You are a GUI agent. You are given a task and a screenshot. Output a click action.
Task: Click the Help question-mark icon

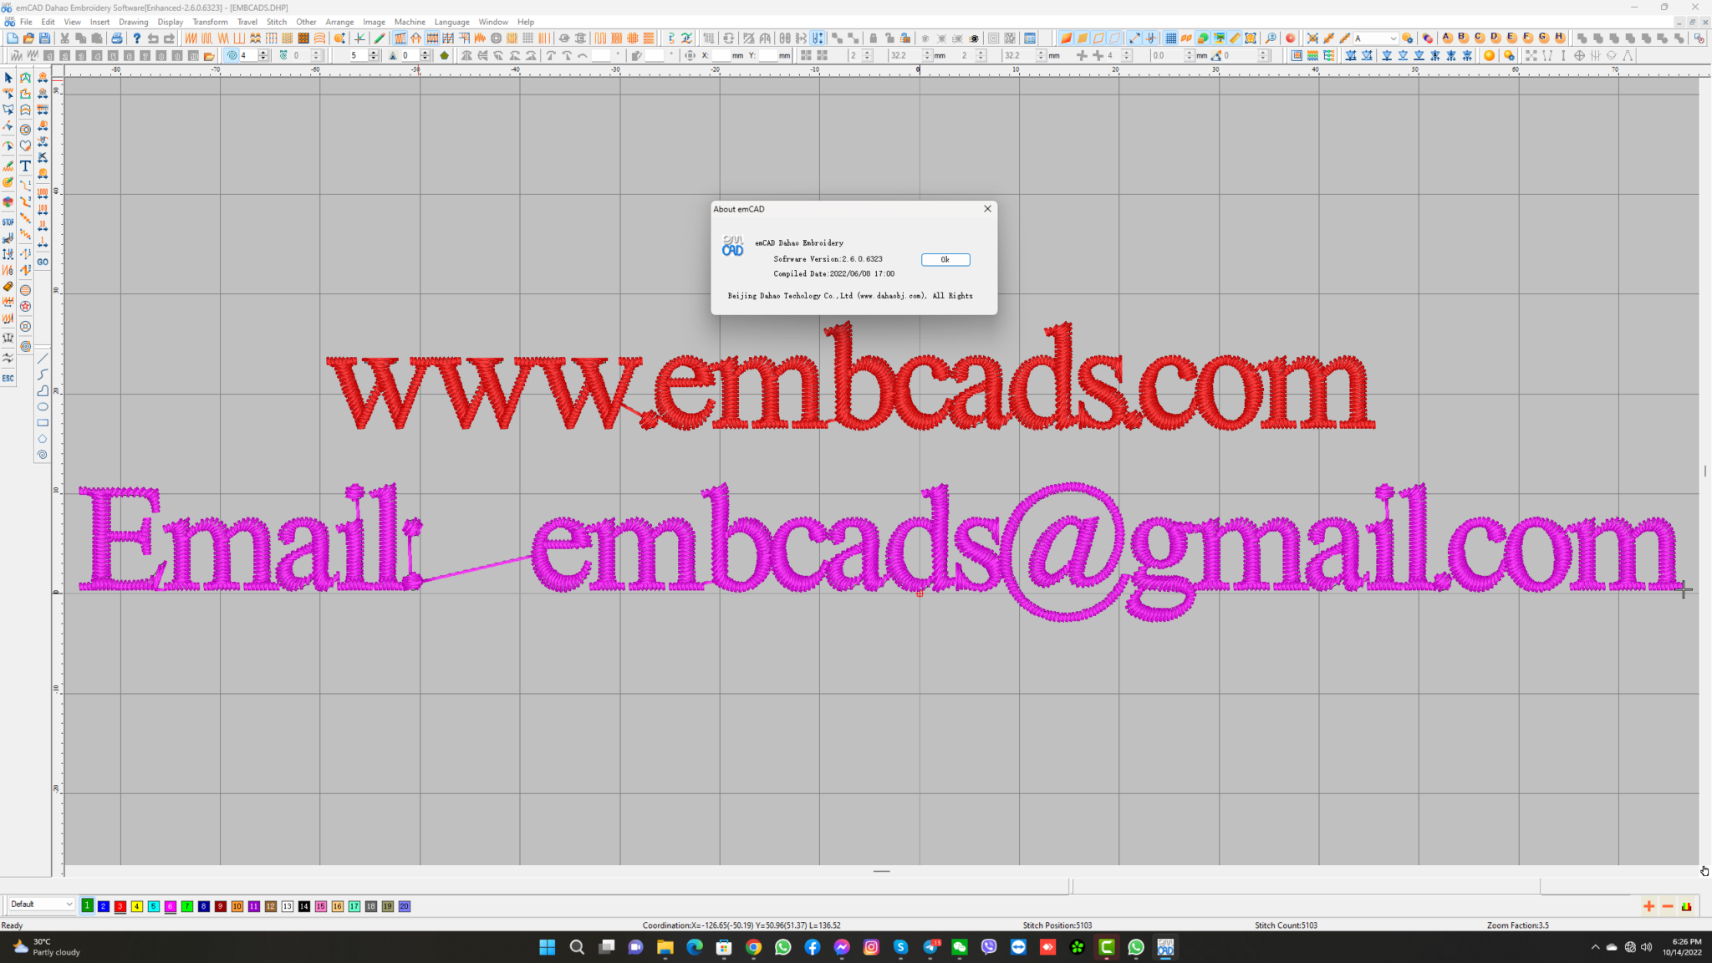tap(136, 38)
